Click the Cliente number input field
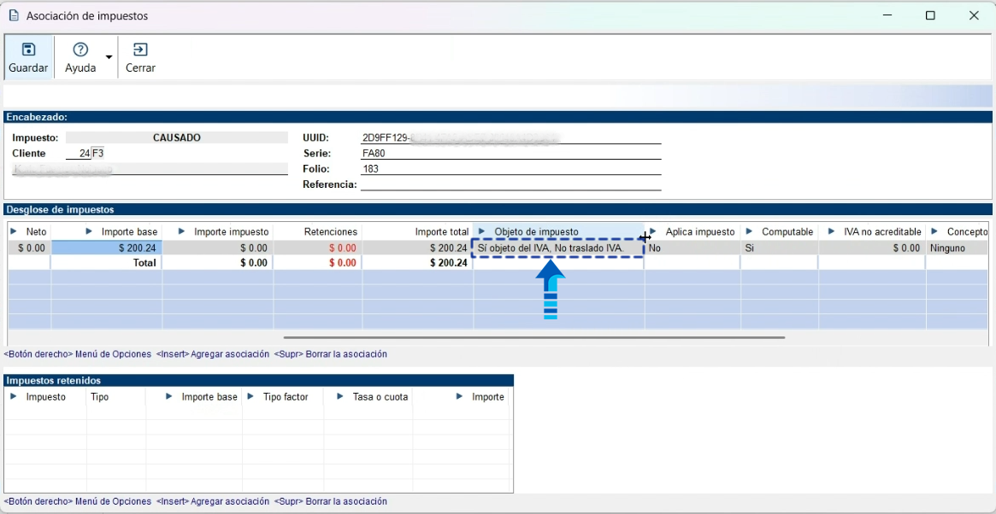The image size is (996, 514). [x=79, y=154]
